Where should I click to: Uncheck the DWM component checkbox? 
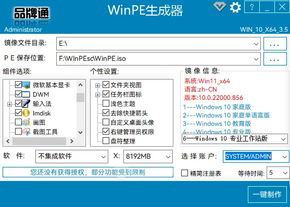tap(18, 94)
